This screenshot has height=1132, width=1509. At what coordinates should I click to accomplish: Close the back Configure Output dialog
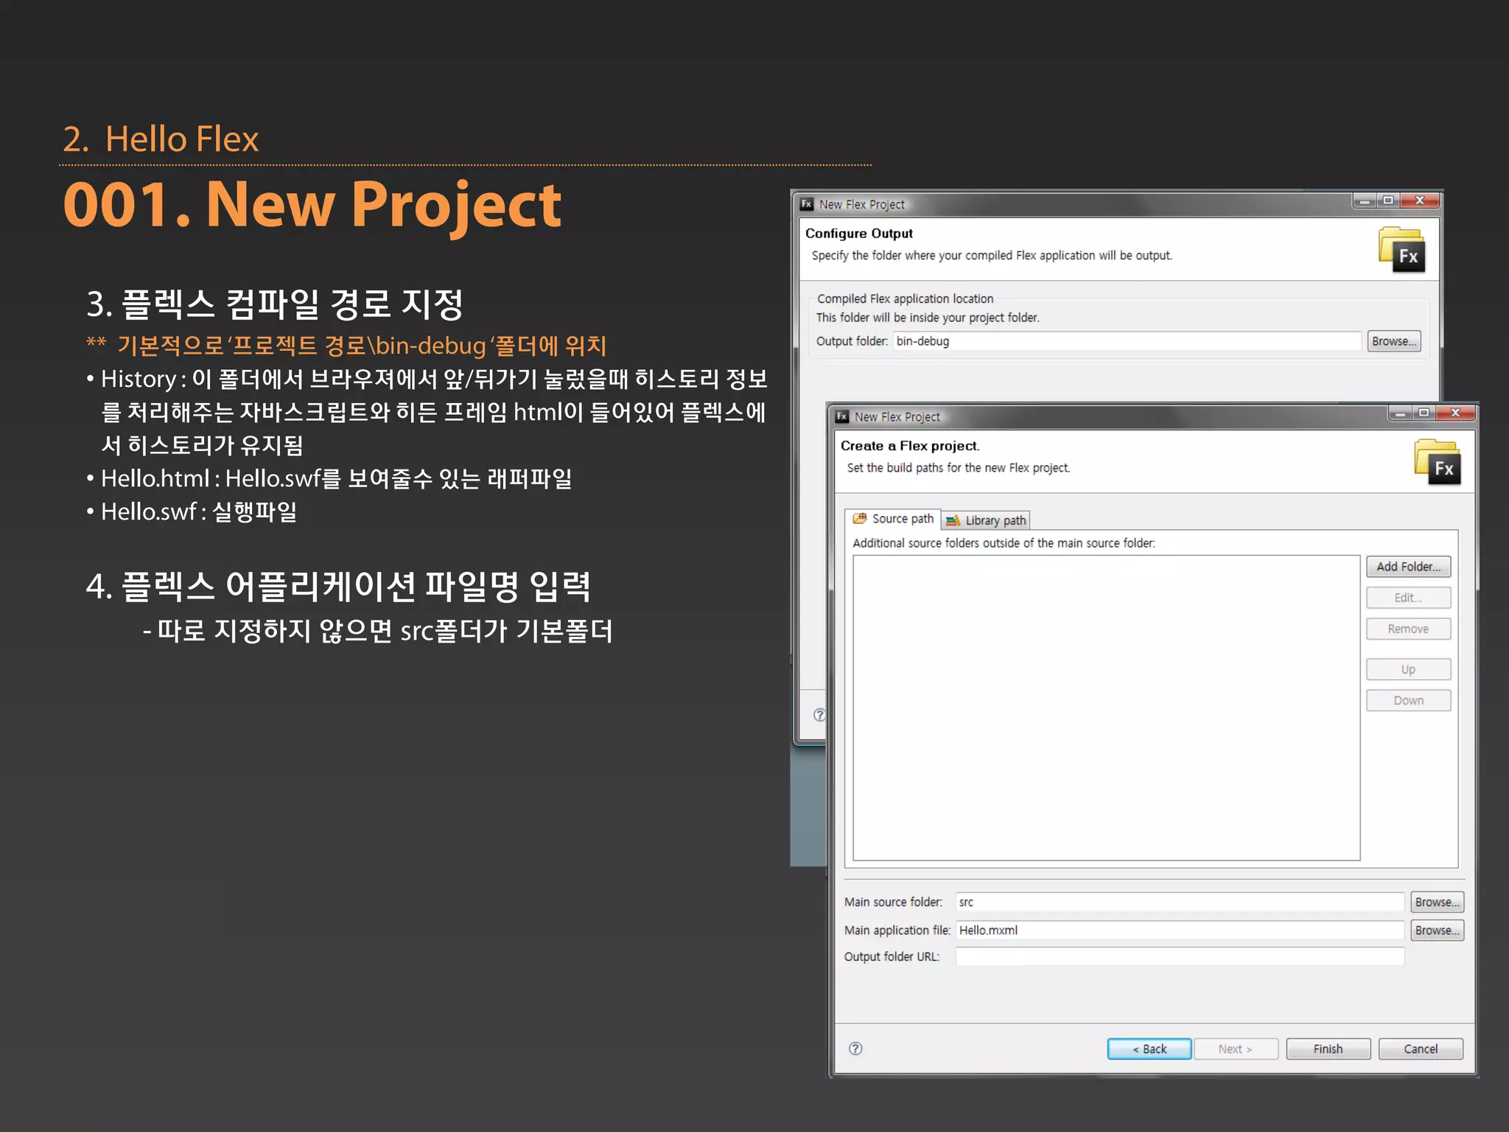1420,201
